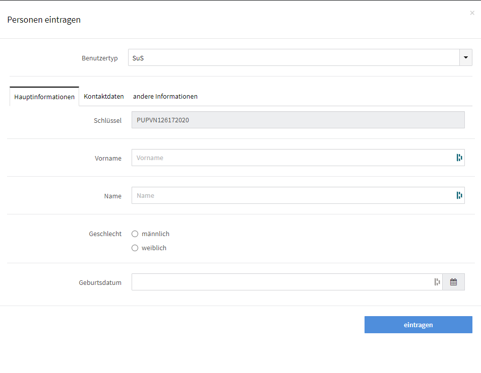Click the eintragen button
The width and height of the screenshot is (481, 373).
tap(418, 325)
